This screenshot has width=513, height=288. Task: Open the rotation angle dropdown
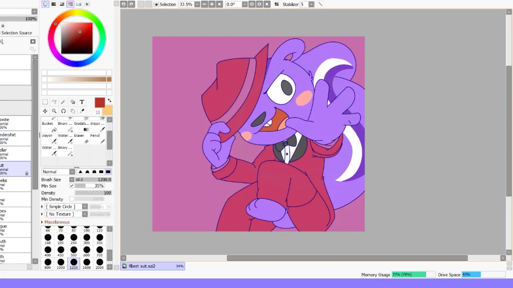tap(244, 4)
